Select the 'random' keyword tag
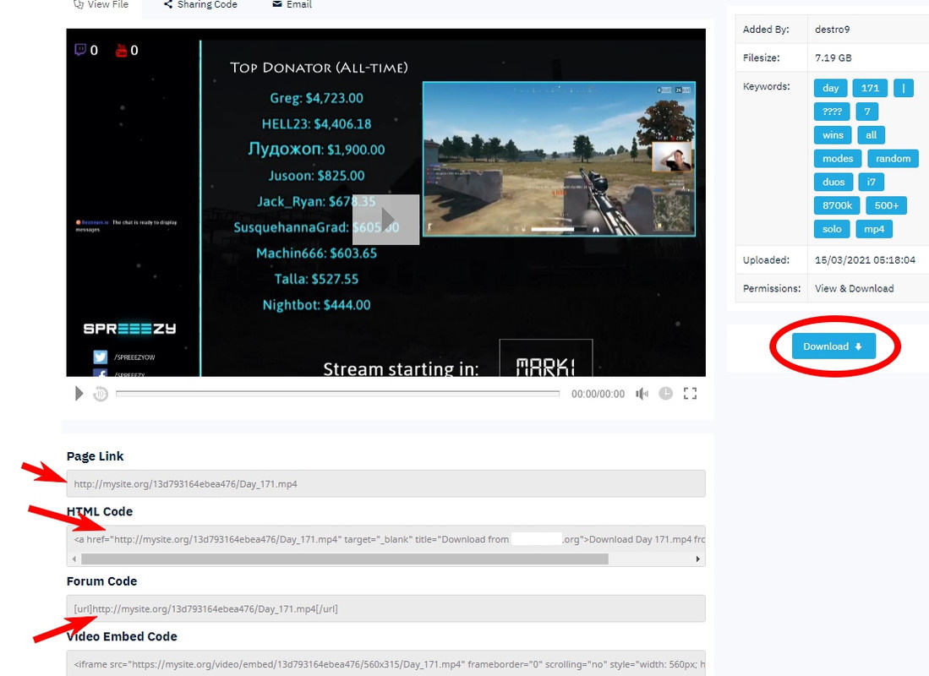This screenshot has width=929, height=676. (x=893, y=158)
